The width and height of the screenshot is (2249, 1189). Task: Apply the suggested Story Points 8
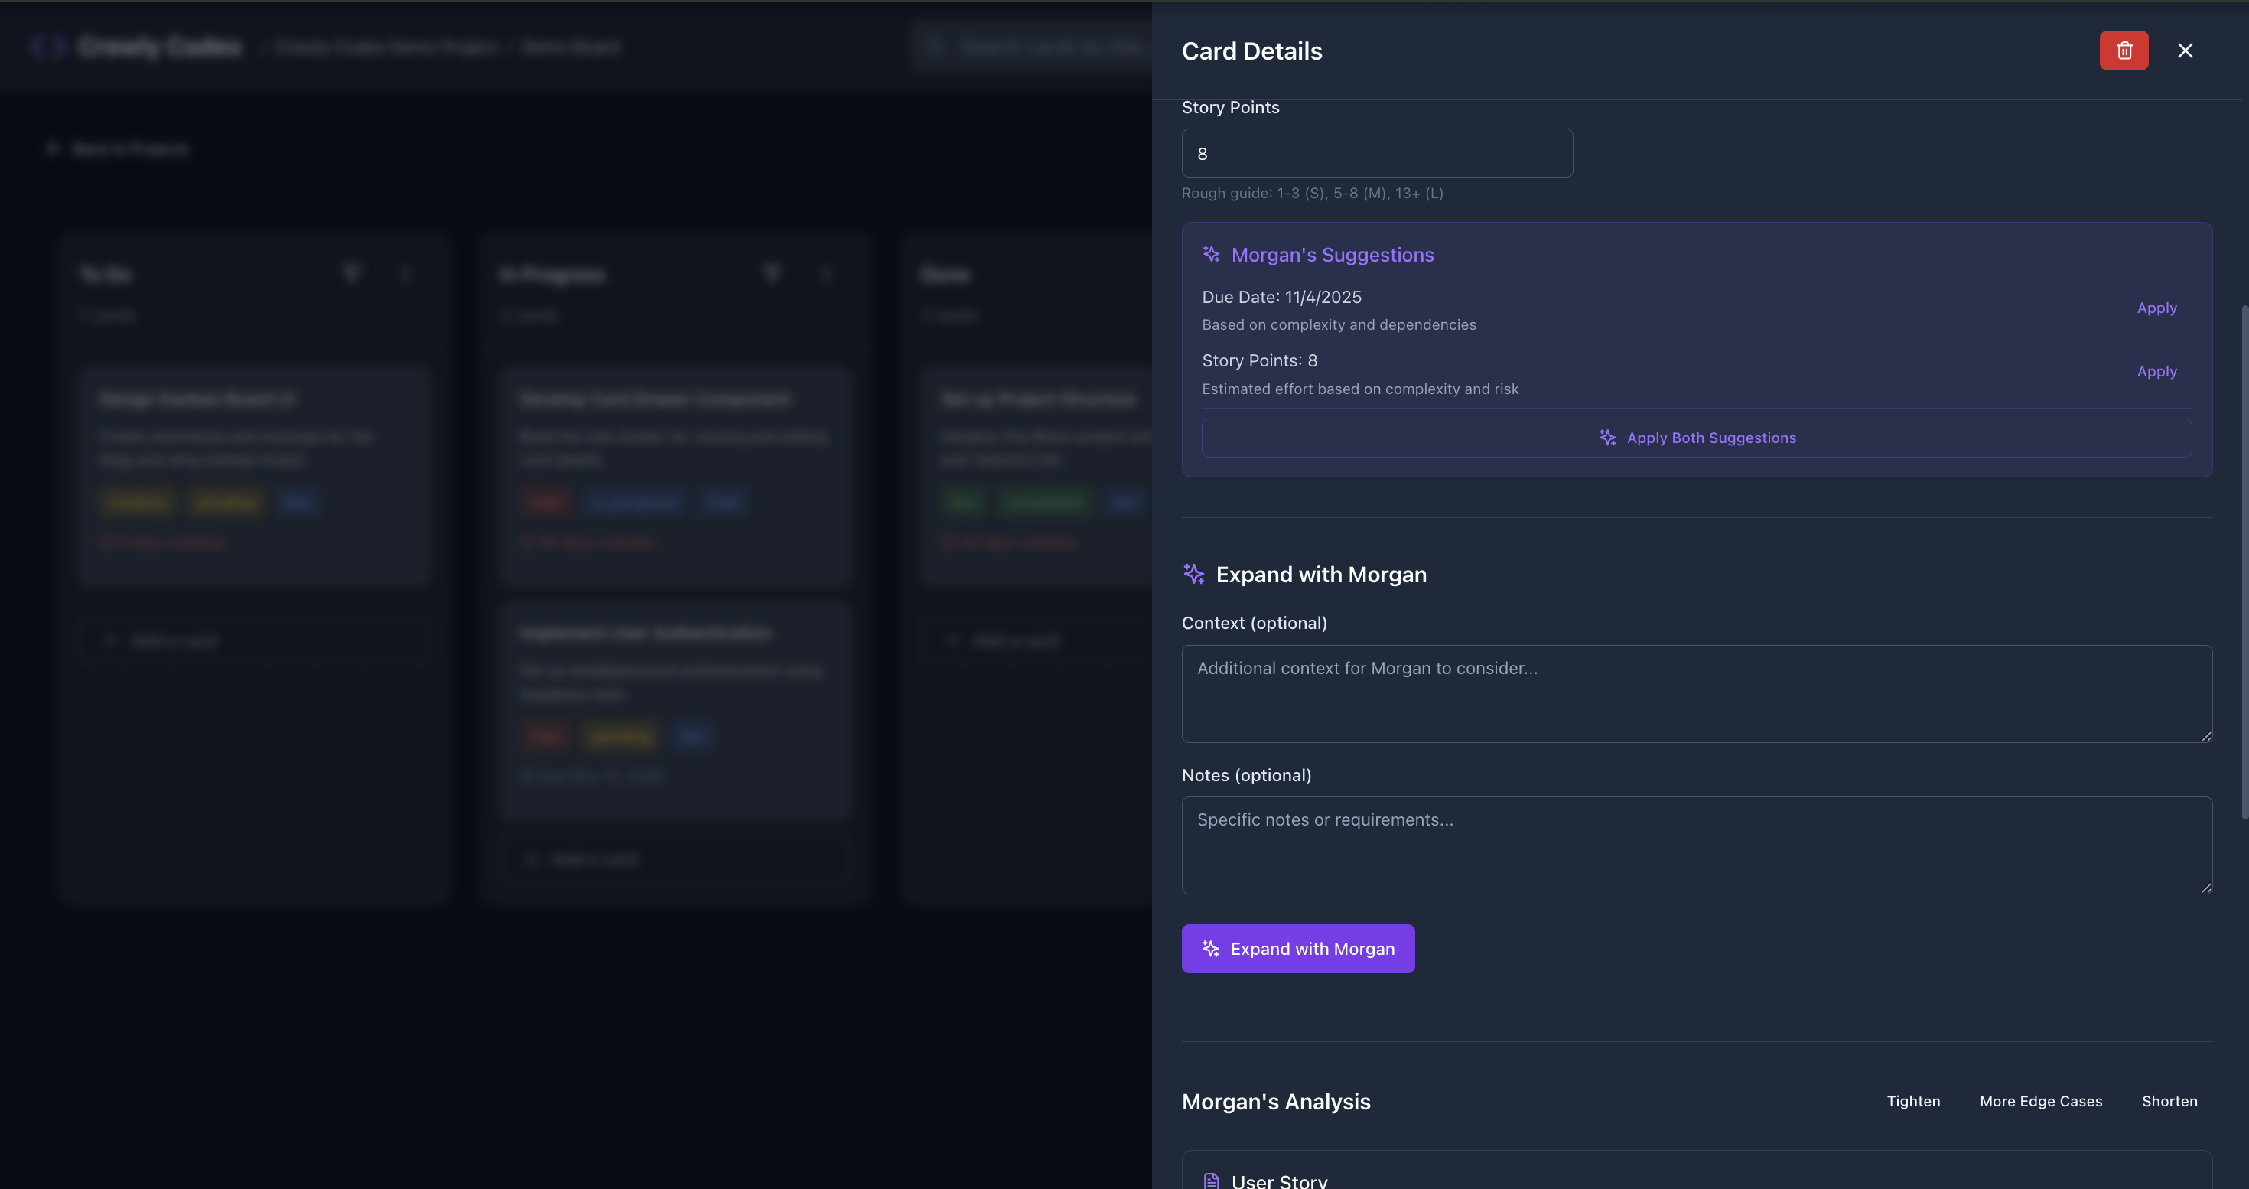(2156, 372)
